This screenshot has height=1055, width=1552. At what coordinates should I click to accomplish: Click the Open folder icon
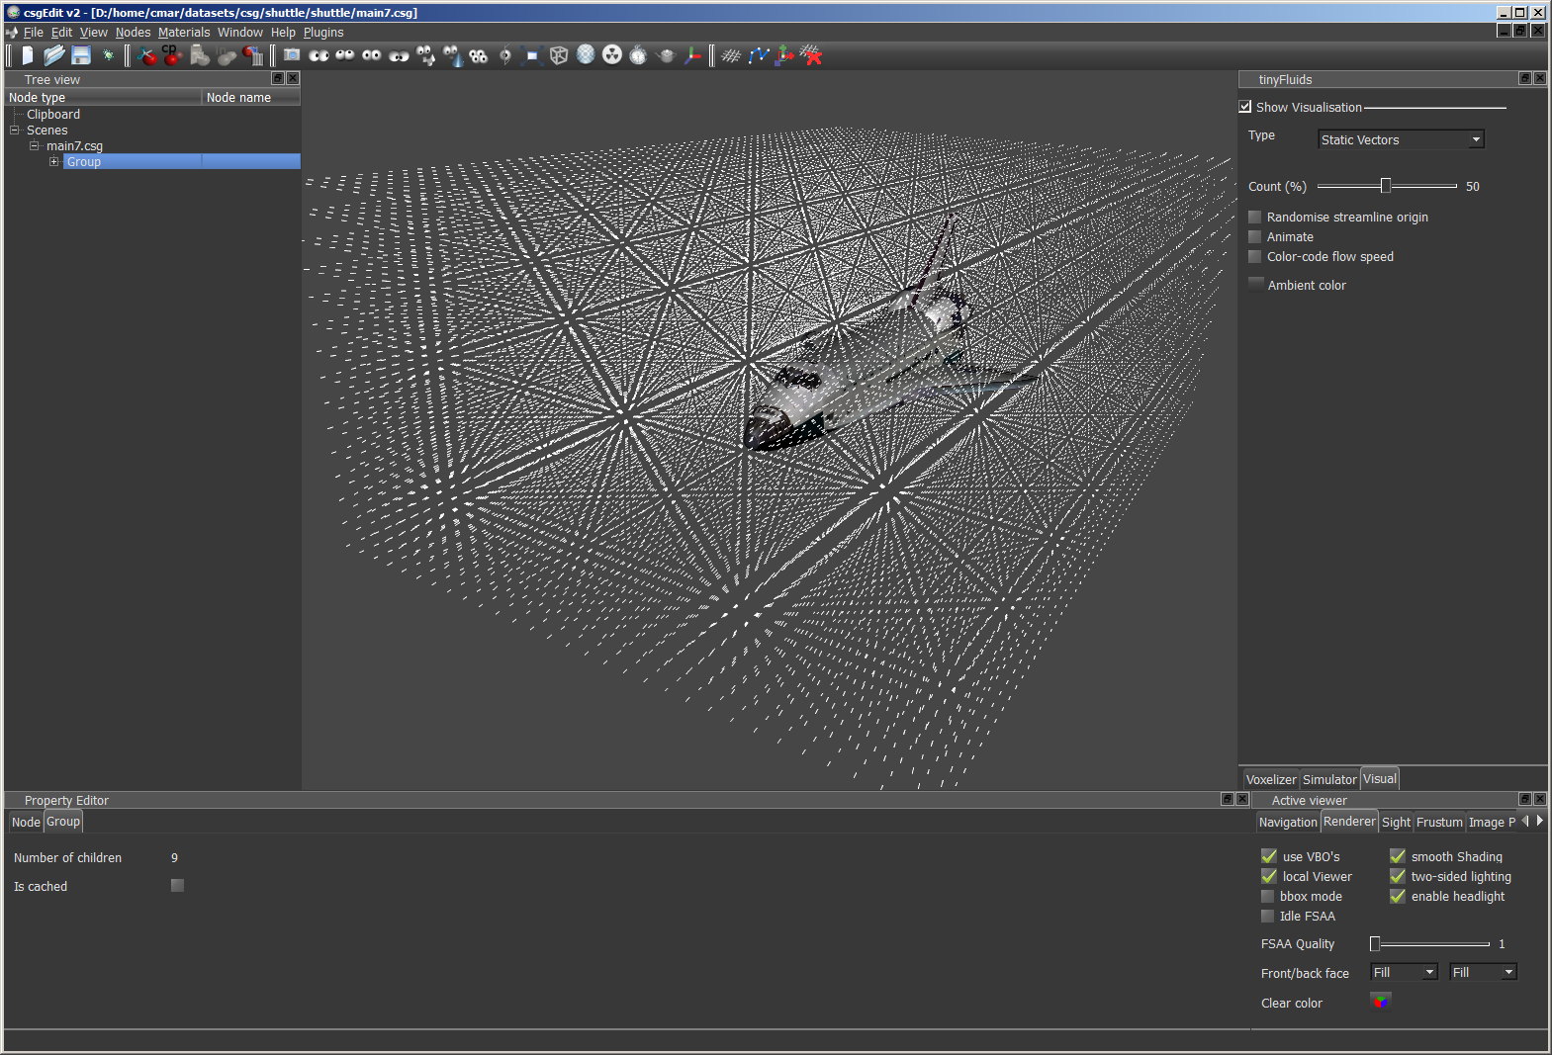click(53, 55)
